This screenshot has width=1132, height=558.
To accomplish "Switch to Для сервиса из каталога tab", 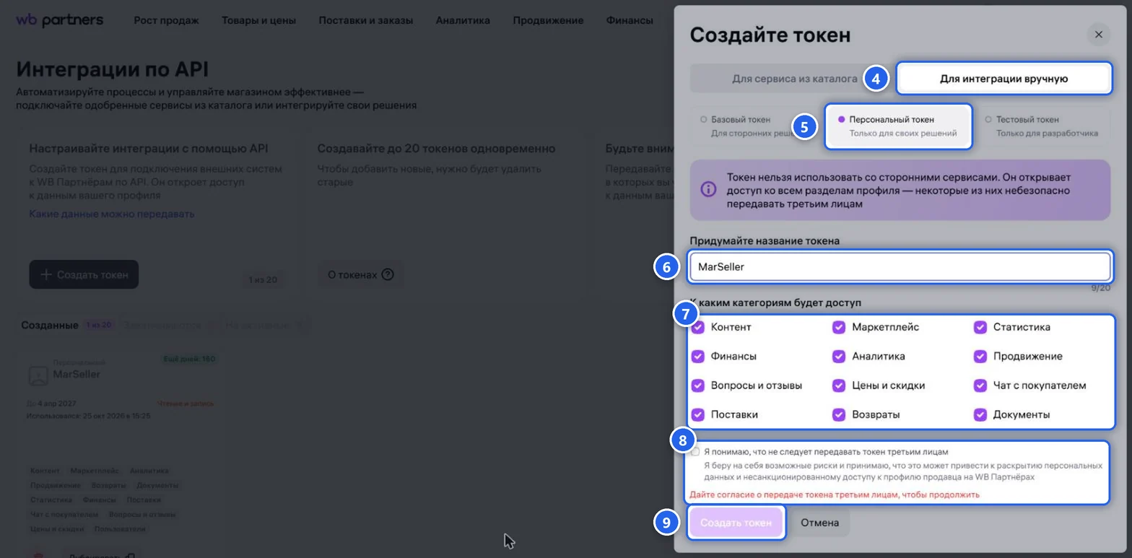I will (x=794, y=79).
